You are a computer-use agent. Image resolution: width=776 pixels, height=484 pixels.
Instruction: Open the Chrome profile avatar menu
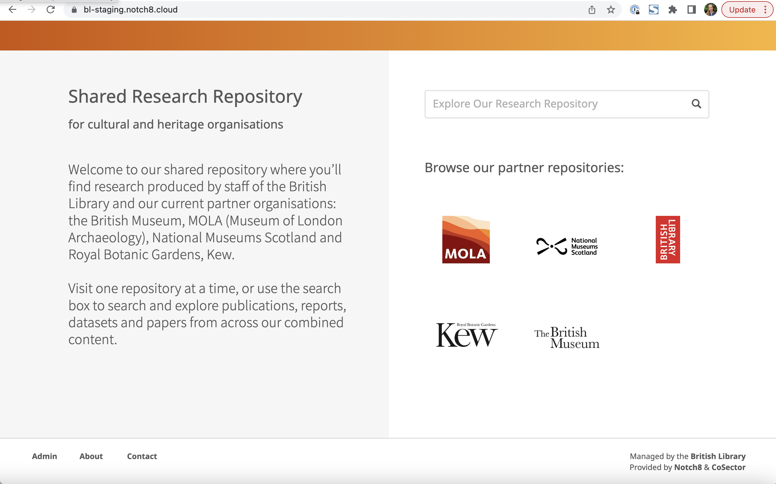710,10
